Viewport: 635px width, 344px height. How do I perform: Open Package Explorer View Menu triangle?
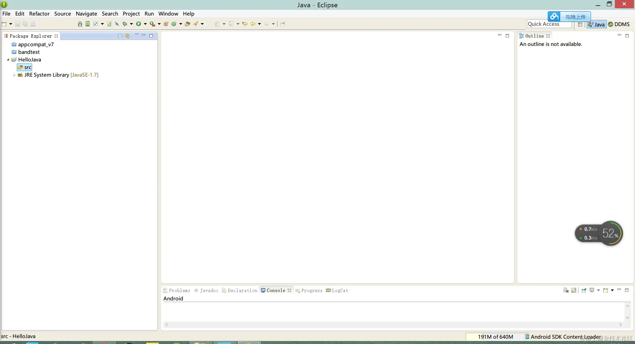click(x=137, y=35)
